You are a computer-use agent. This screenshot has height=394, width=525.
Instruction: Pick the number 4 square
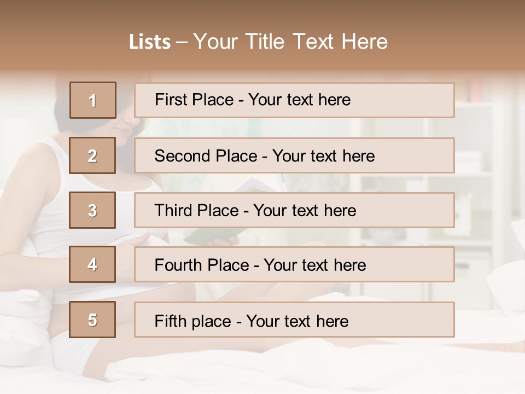(x=92, y=264)
